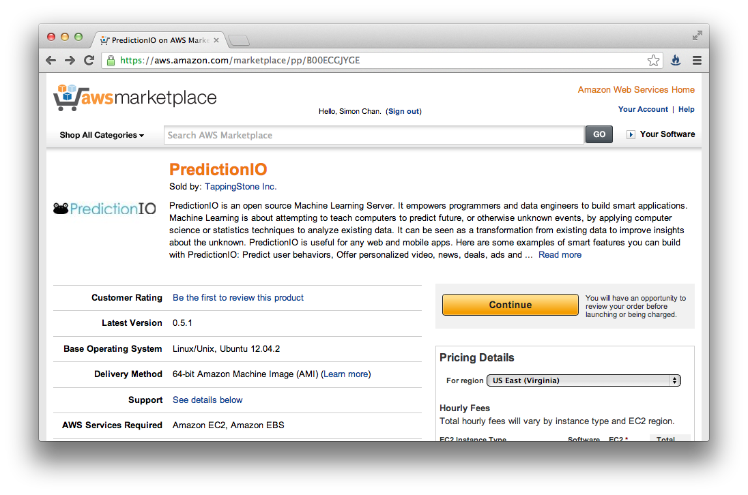Click the flame extension icon

(x=676, y=60)
